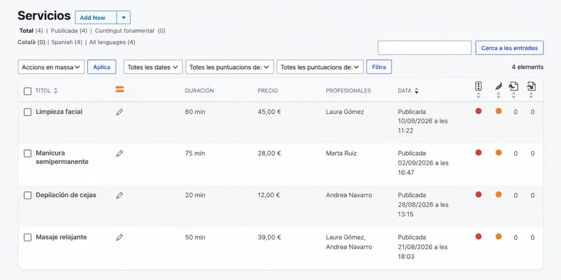The height and width of the screenshot is (280, 561).
Task: Open the first Totes les puntuacions dropdown
Action: pyautogui.click(x=229, y=67)
